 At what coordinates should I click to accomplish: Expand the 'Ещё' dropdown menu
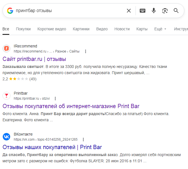pos(160,29)
